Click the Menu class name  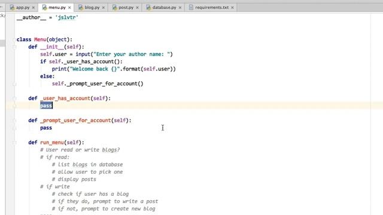click(40, 39)
